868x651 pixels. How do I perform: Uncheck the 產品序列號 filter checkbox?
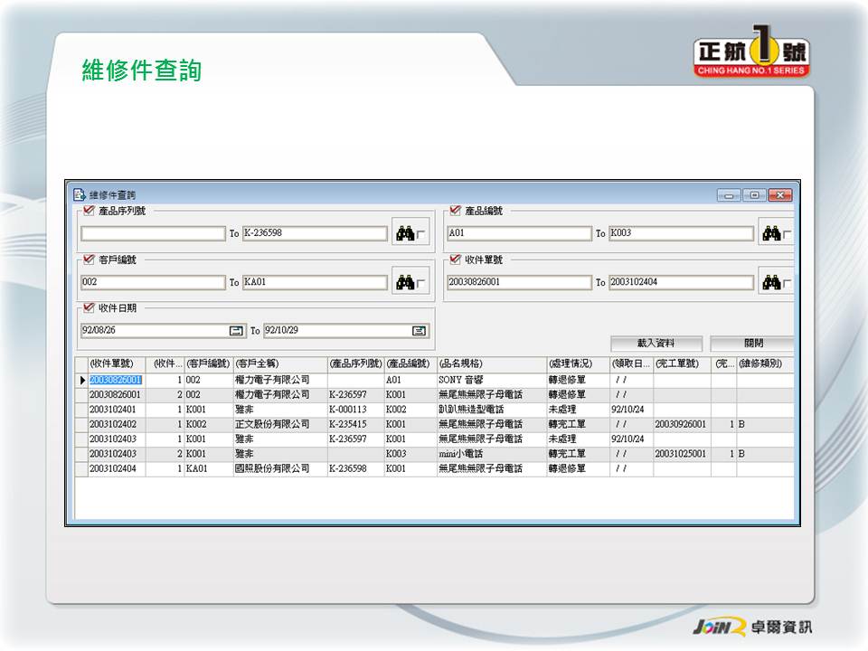point(89,211)
